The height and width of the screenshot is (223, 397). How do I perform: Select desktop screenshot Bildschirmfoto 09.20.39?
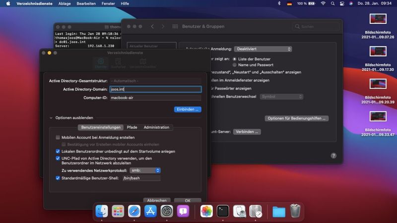point(378,91)
